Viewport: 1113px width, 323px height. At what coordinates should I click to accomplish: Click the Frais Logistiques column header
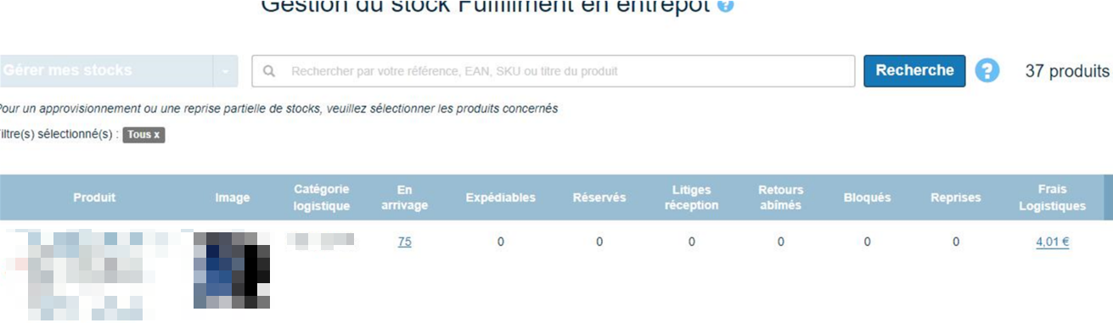coord(1052,198)
